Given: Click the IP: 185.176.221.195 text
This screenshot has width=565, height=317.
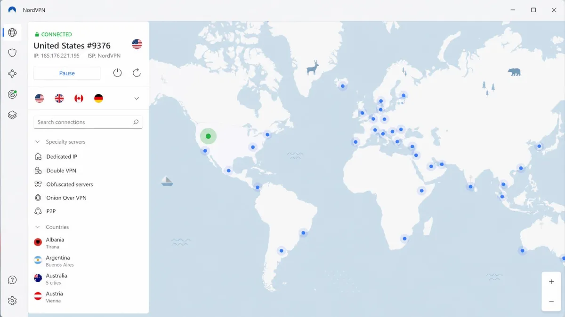Looking at the screenshot, I should click(x=56, y=56).
